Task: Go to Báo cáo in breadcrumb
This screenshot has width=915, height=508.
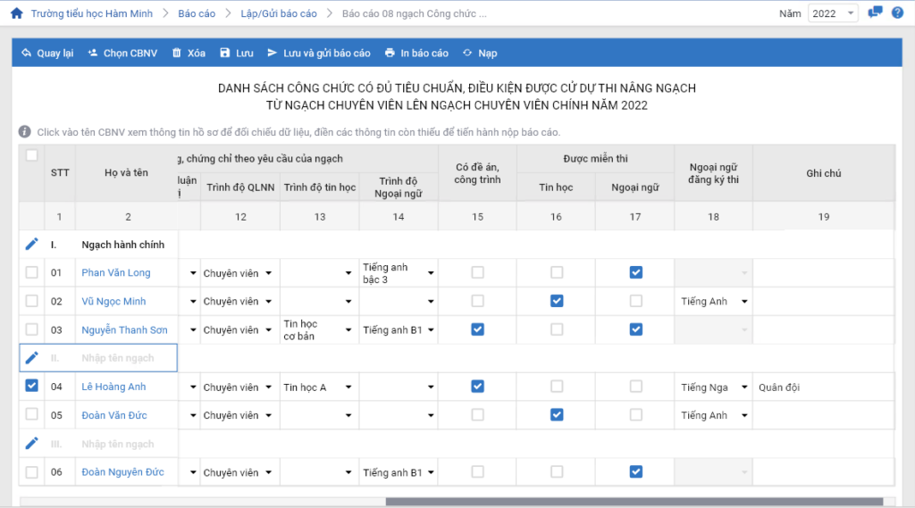Action: [x=196, y=13]
